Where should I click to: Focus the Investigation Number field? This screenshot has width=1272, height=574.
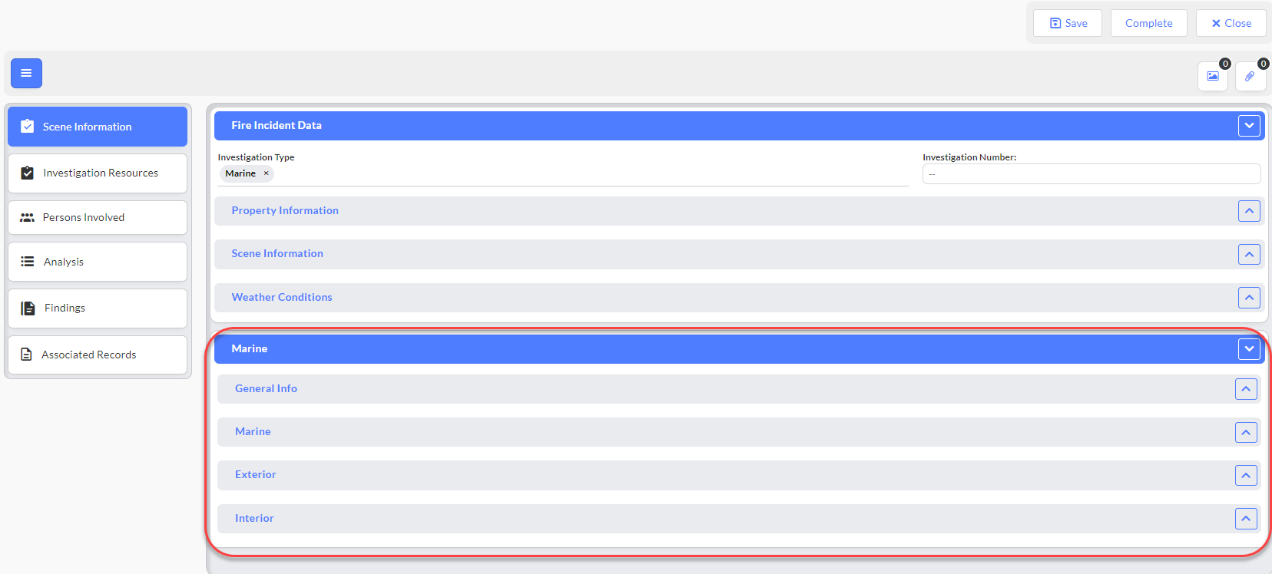point(1091,174)
